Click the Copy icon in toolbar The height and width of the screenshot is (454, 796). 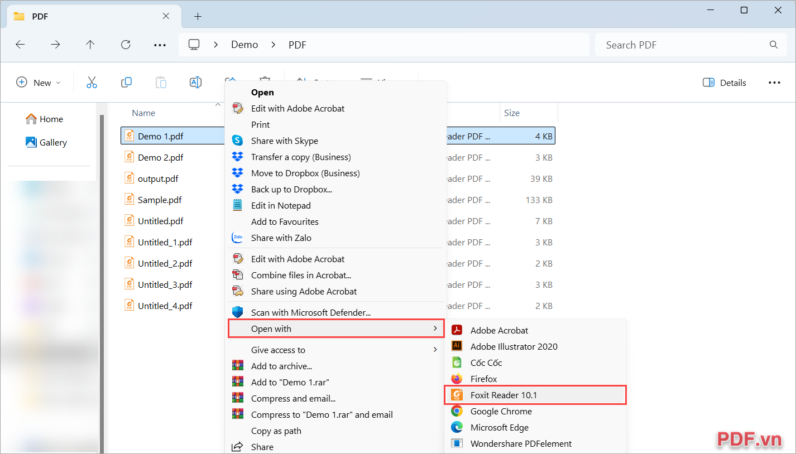pyautogui.click(x=126, y=83)
